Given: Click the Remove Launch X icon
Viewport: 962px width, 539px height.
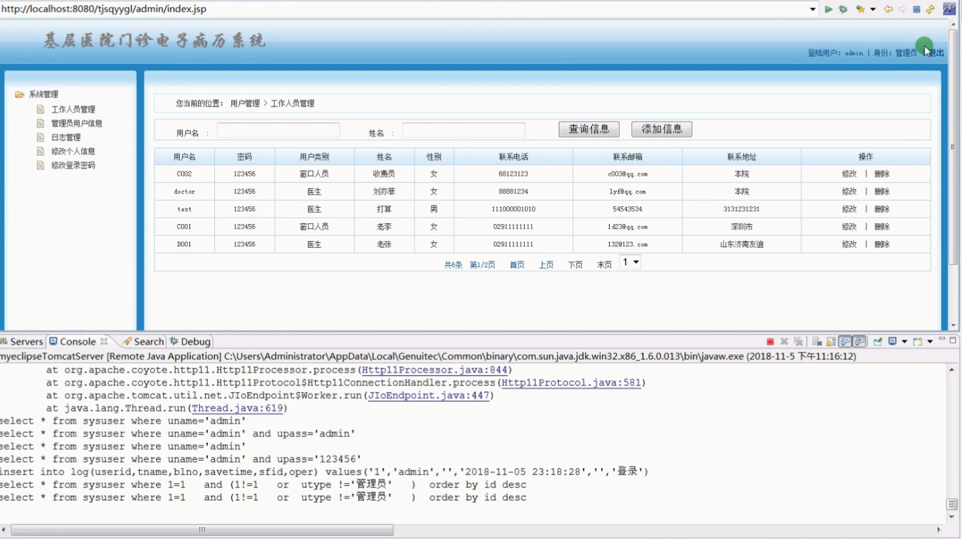Looking at the screenshot, I should point(784,342).
